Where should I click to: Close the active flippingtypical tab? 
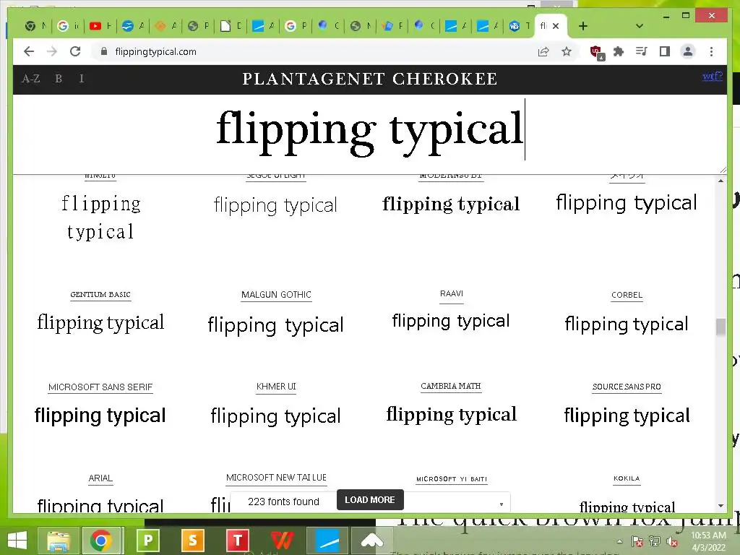pyautogui.click(x=556, y=26)
